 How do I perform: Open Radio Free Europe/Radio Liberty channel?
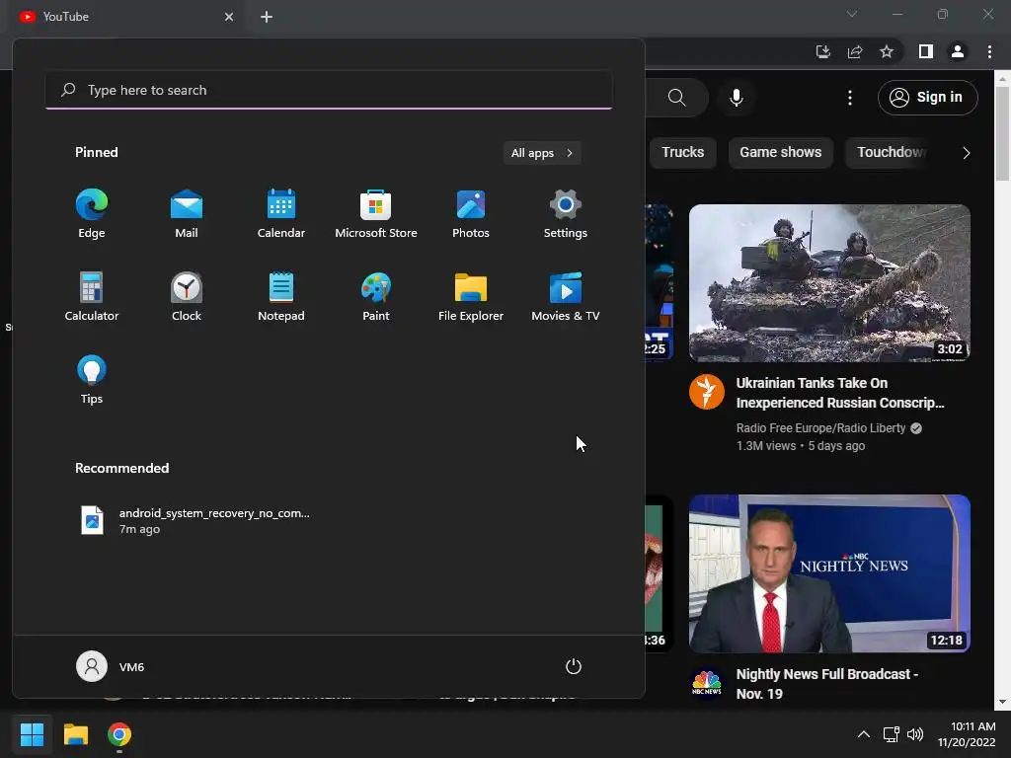pos(820,428)
